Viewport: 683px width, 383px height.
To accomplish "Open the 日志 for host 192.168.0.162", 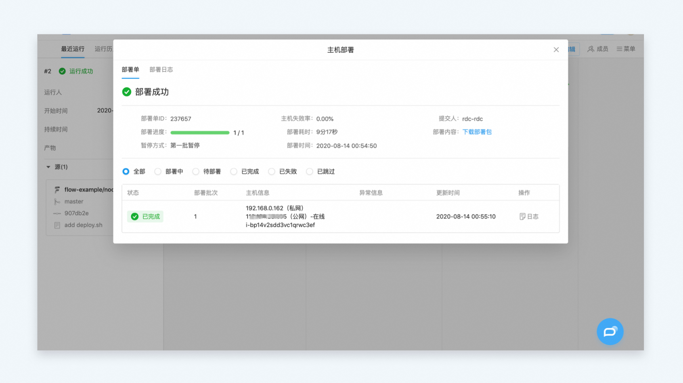I will pos(529,217).
